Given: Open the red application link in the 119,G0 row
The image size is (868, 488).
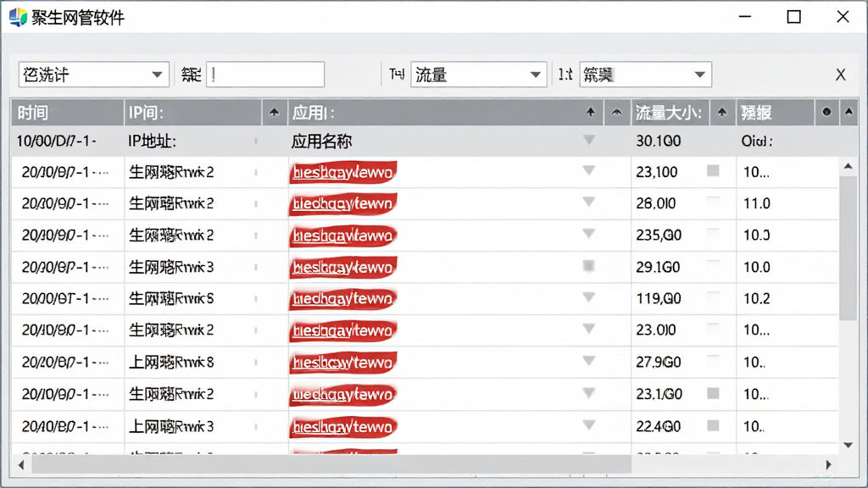Looking at the screenshot, I should pyautogui.click(x=343, y=299).
